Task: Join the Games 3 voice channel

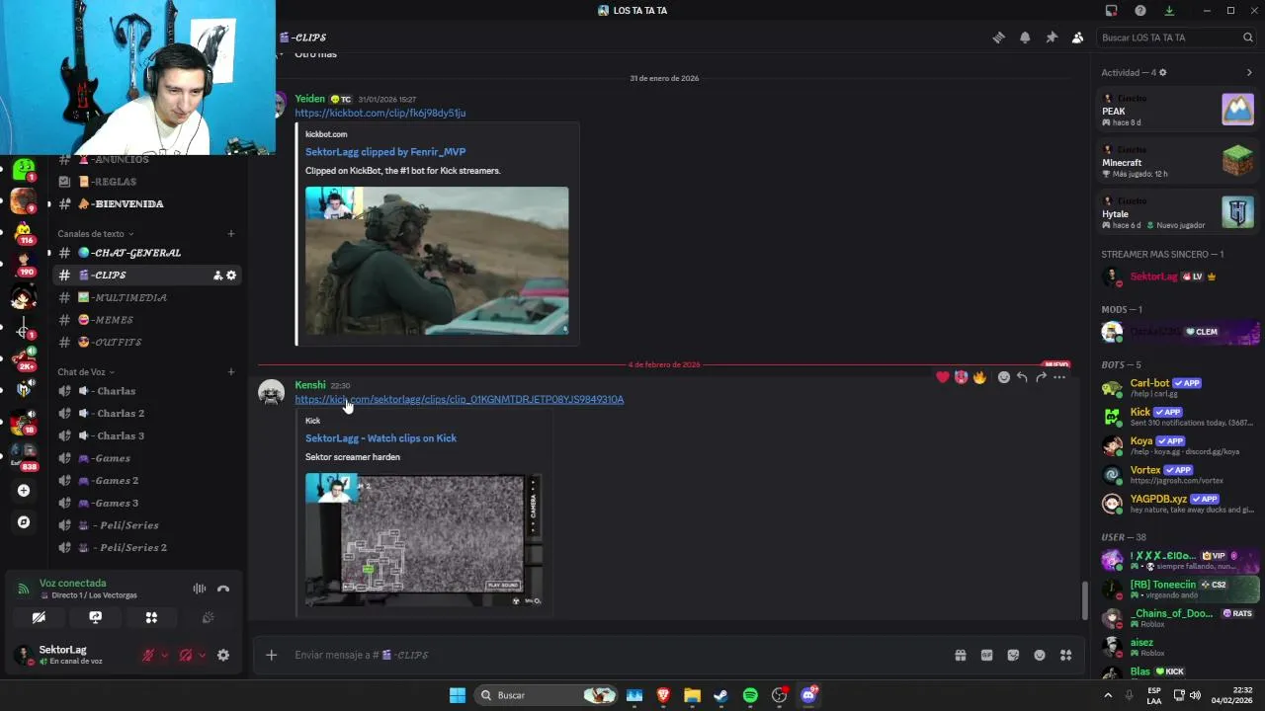Action: 146,504
